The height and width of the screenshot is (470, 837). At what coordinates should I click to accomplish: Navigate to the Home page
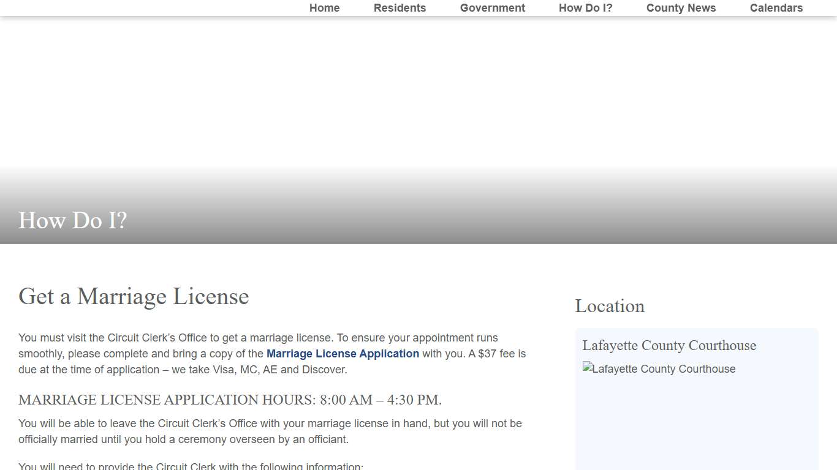[324, 8]
